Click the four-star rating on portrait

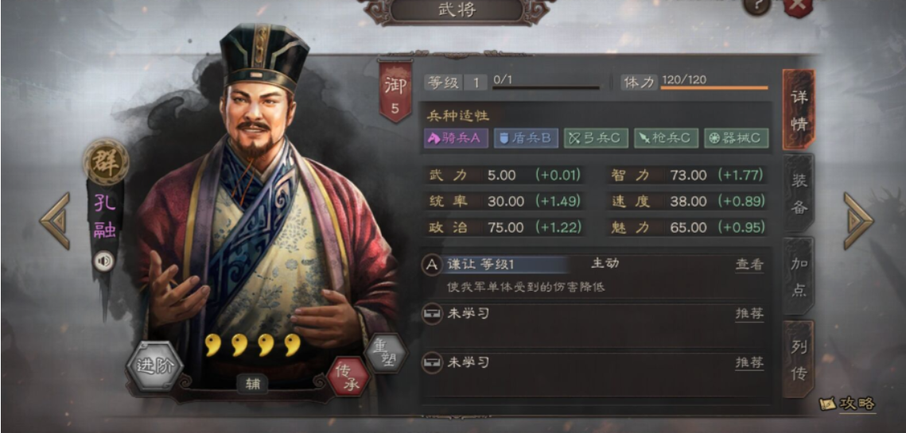tap(253, 345)
